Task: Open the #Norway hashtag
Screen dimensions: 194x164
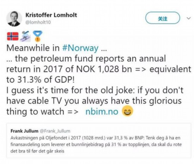Action: pos(80,48)
